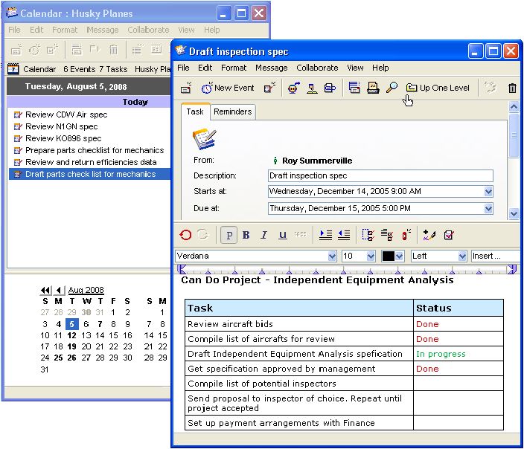Open the font size 10 dropdown
Screen dimensions: 524x449
(x=370, y=256)
